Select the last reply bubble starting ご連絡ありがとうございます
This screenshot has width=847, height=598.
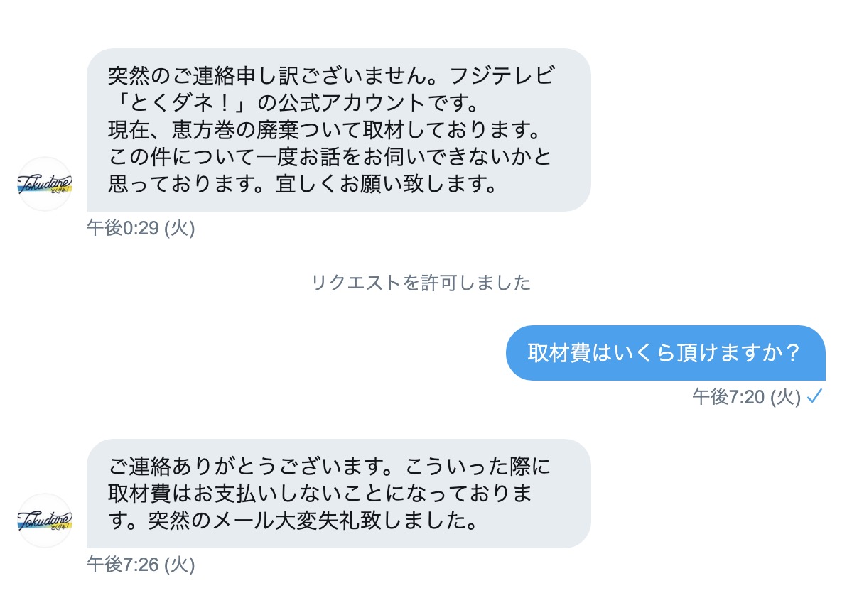point(338,494)
